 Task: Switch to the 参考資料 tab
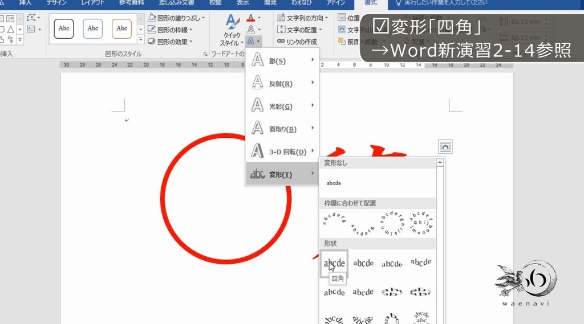pos(131,3)
